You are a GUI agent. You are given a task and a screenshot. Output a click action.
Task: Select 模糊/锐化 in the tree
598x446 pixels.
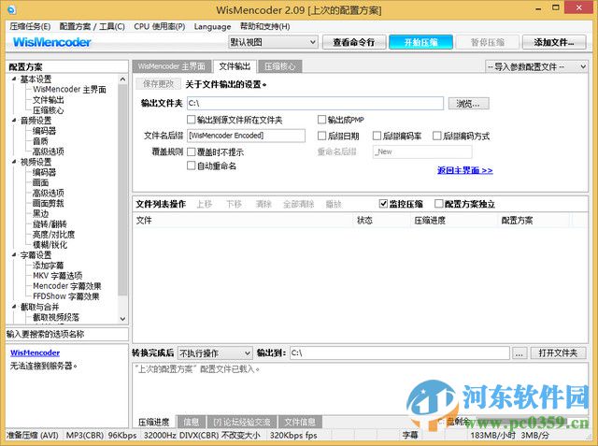(50, 245)
